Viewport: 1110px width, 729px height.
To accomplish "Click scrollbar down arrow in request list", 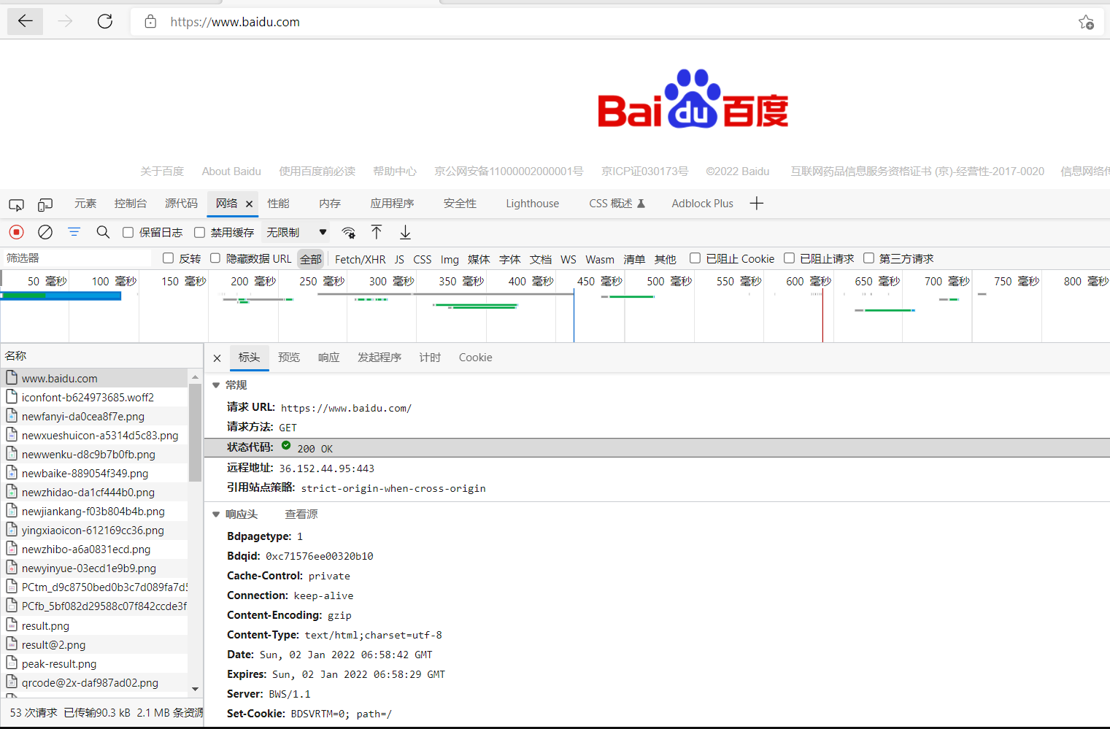I will (x=195, y=689).
